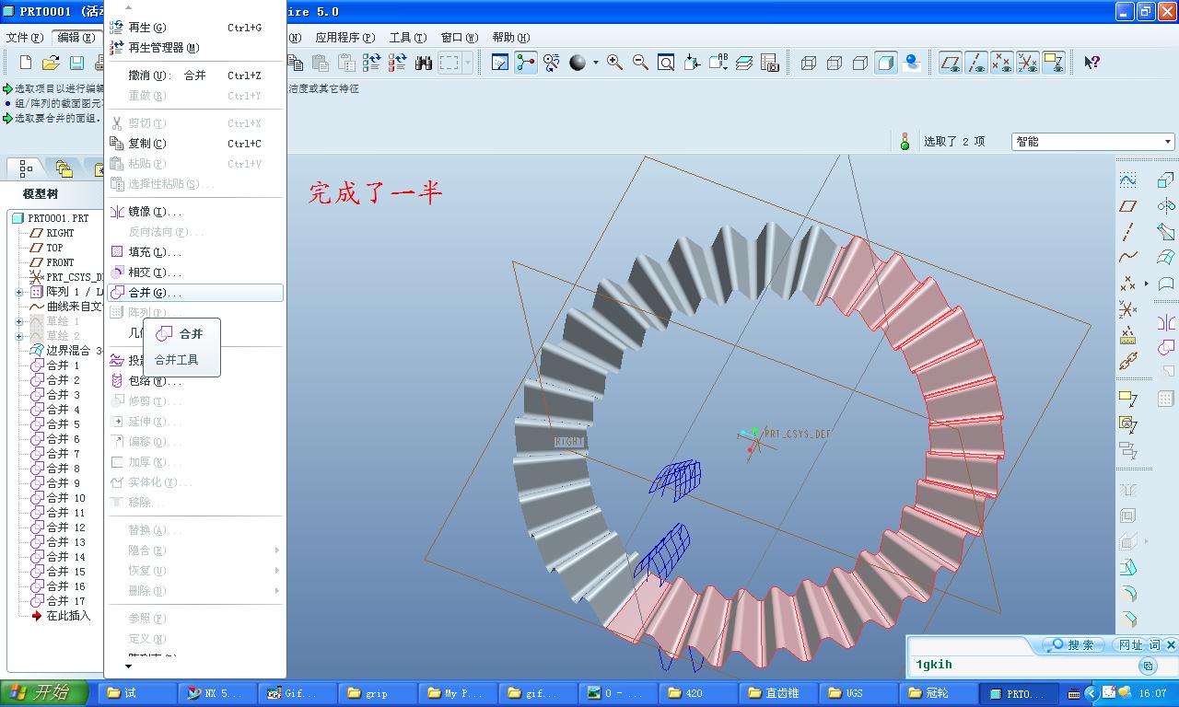Toggle shaded display style
The image size is (1179, 707).
tap(886, 63)
